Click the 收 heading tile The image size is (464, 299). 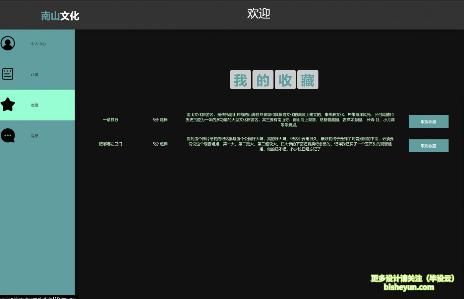pos(285,80)
